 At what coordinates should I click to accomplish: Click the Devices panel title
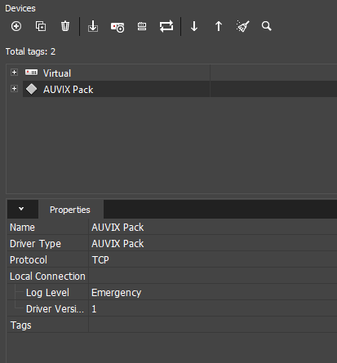tap(20, 8)
